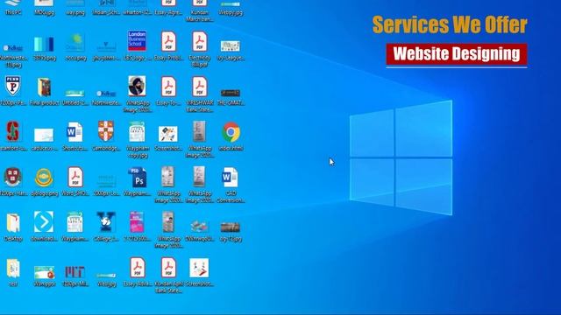Screen dimensions: 561x315
Task: Select the Cambridge crest image file
Action: tap(106, 131)
